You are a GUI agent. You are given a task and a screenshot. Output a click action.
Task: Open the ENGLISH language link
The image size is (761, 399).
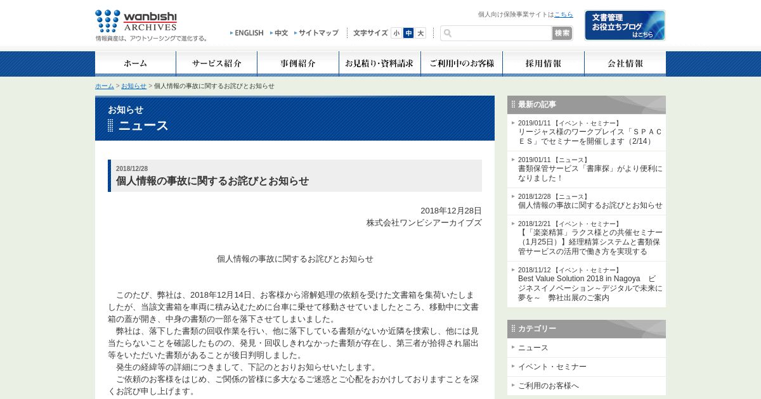coord(247,33)
